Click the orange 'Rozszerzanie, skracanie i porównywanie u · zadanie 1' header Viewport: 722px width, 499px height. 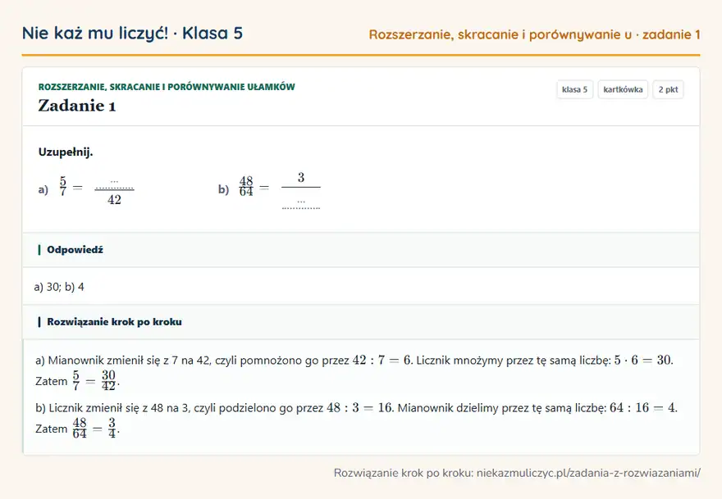(x=535, y=34)
